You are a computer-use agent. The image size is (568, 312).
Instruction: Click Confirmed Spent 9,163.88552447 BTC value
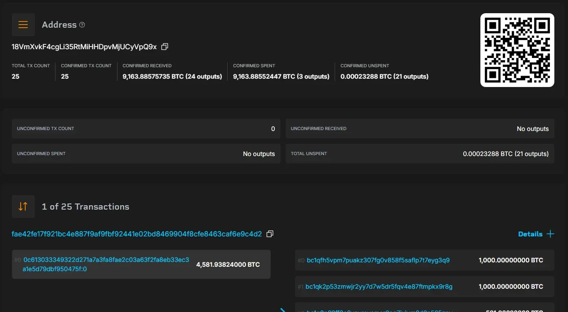click(281, 76)
